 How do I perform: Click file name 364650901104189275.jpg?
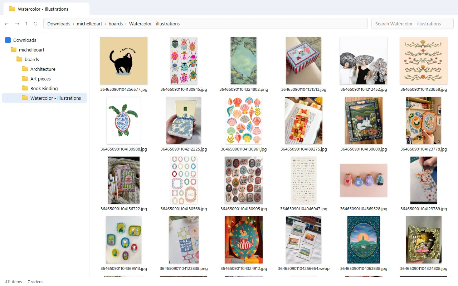click(x=304, y=149)
